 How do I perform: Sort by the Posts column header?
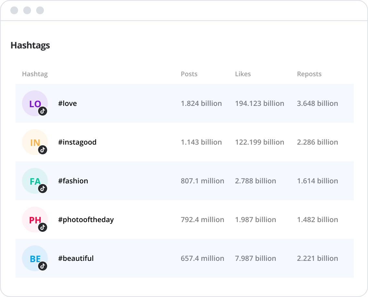189,74
